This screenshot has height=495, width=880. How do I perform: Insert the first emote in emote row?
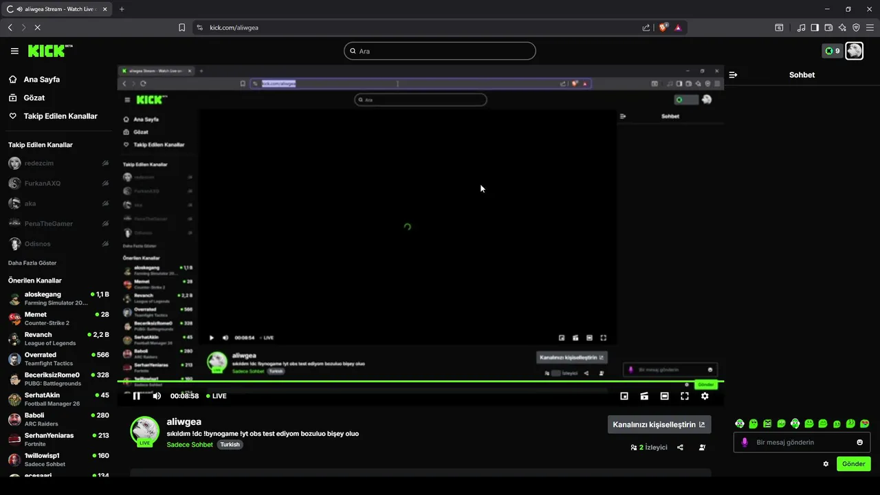pos(740,423)
